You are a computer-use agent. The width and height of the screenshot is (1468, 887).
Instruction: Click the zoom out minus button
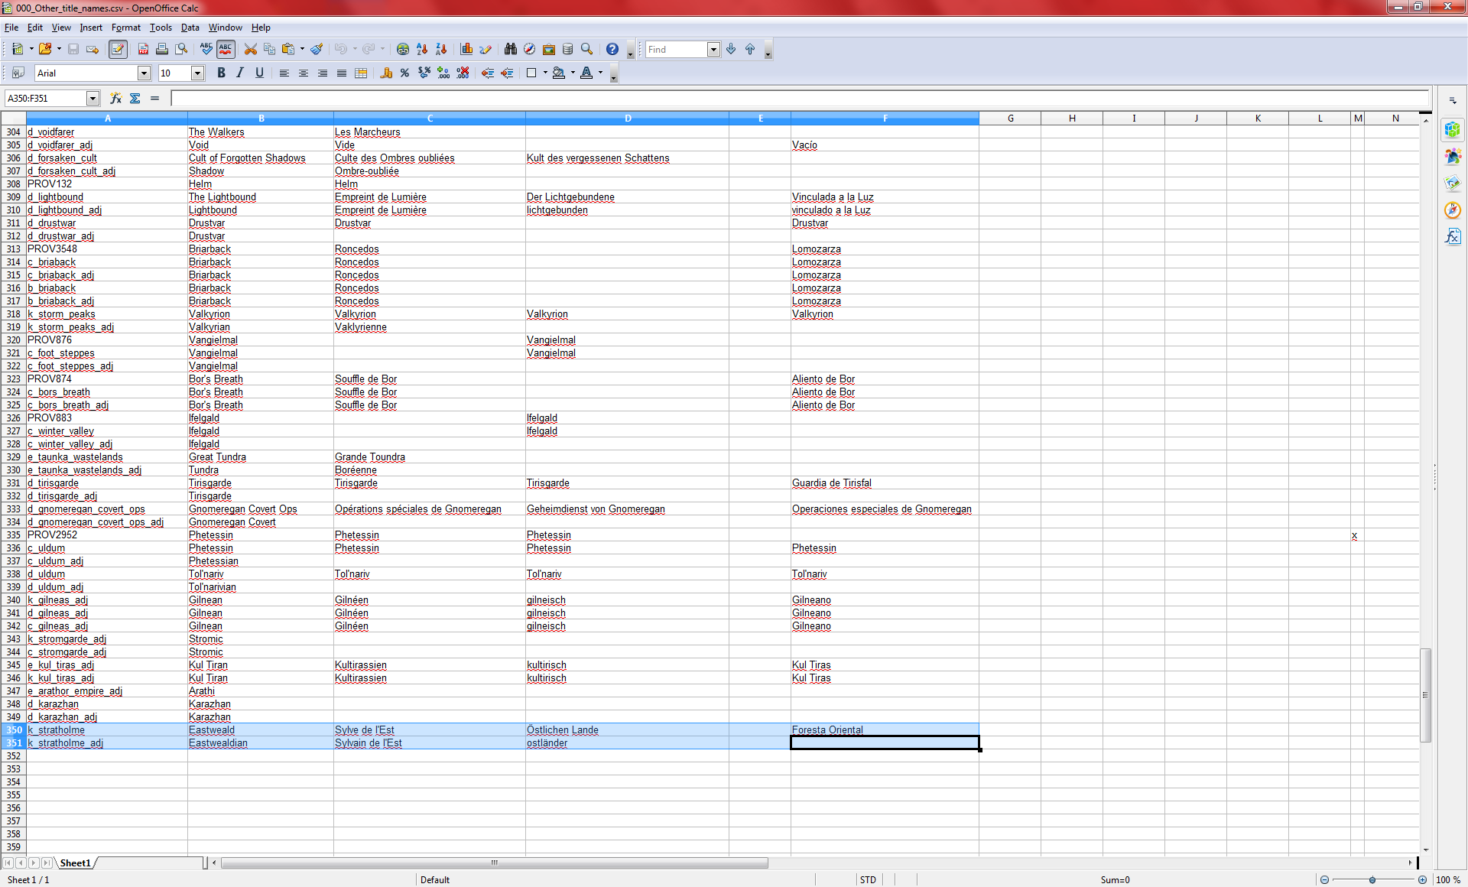pos(1325,879)
